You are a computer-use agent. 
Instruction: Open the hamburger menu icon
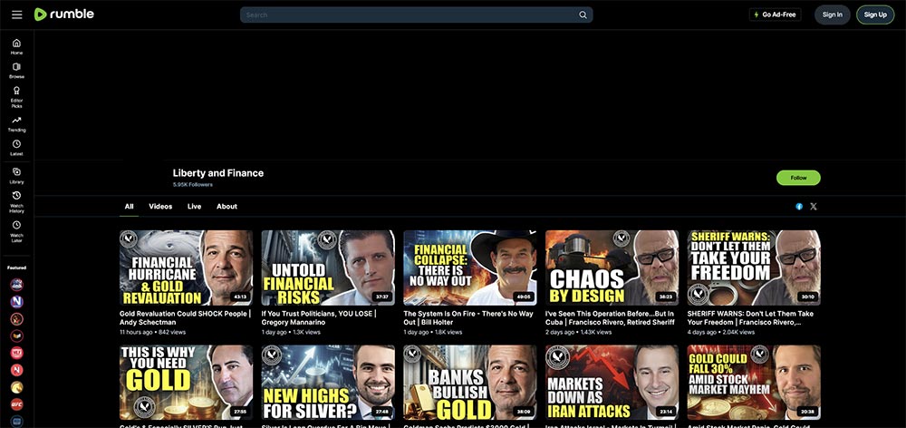point(16,15)
